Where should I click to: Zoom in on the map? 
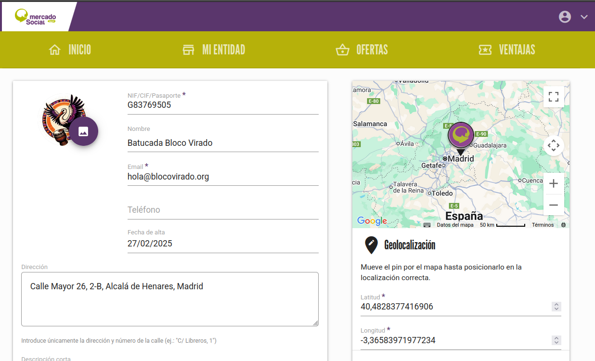click(x=554, y=183)
